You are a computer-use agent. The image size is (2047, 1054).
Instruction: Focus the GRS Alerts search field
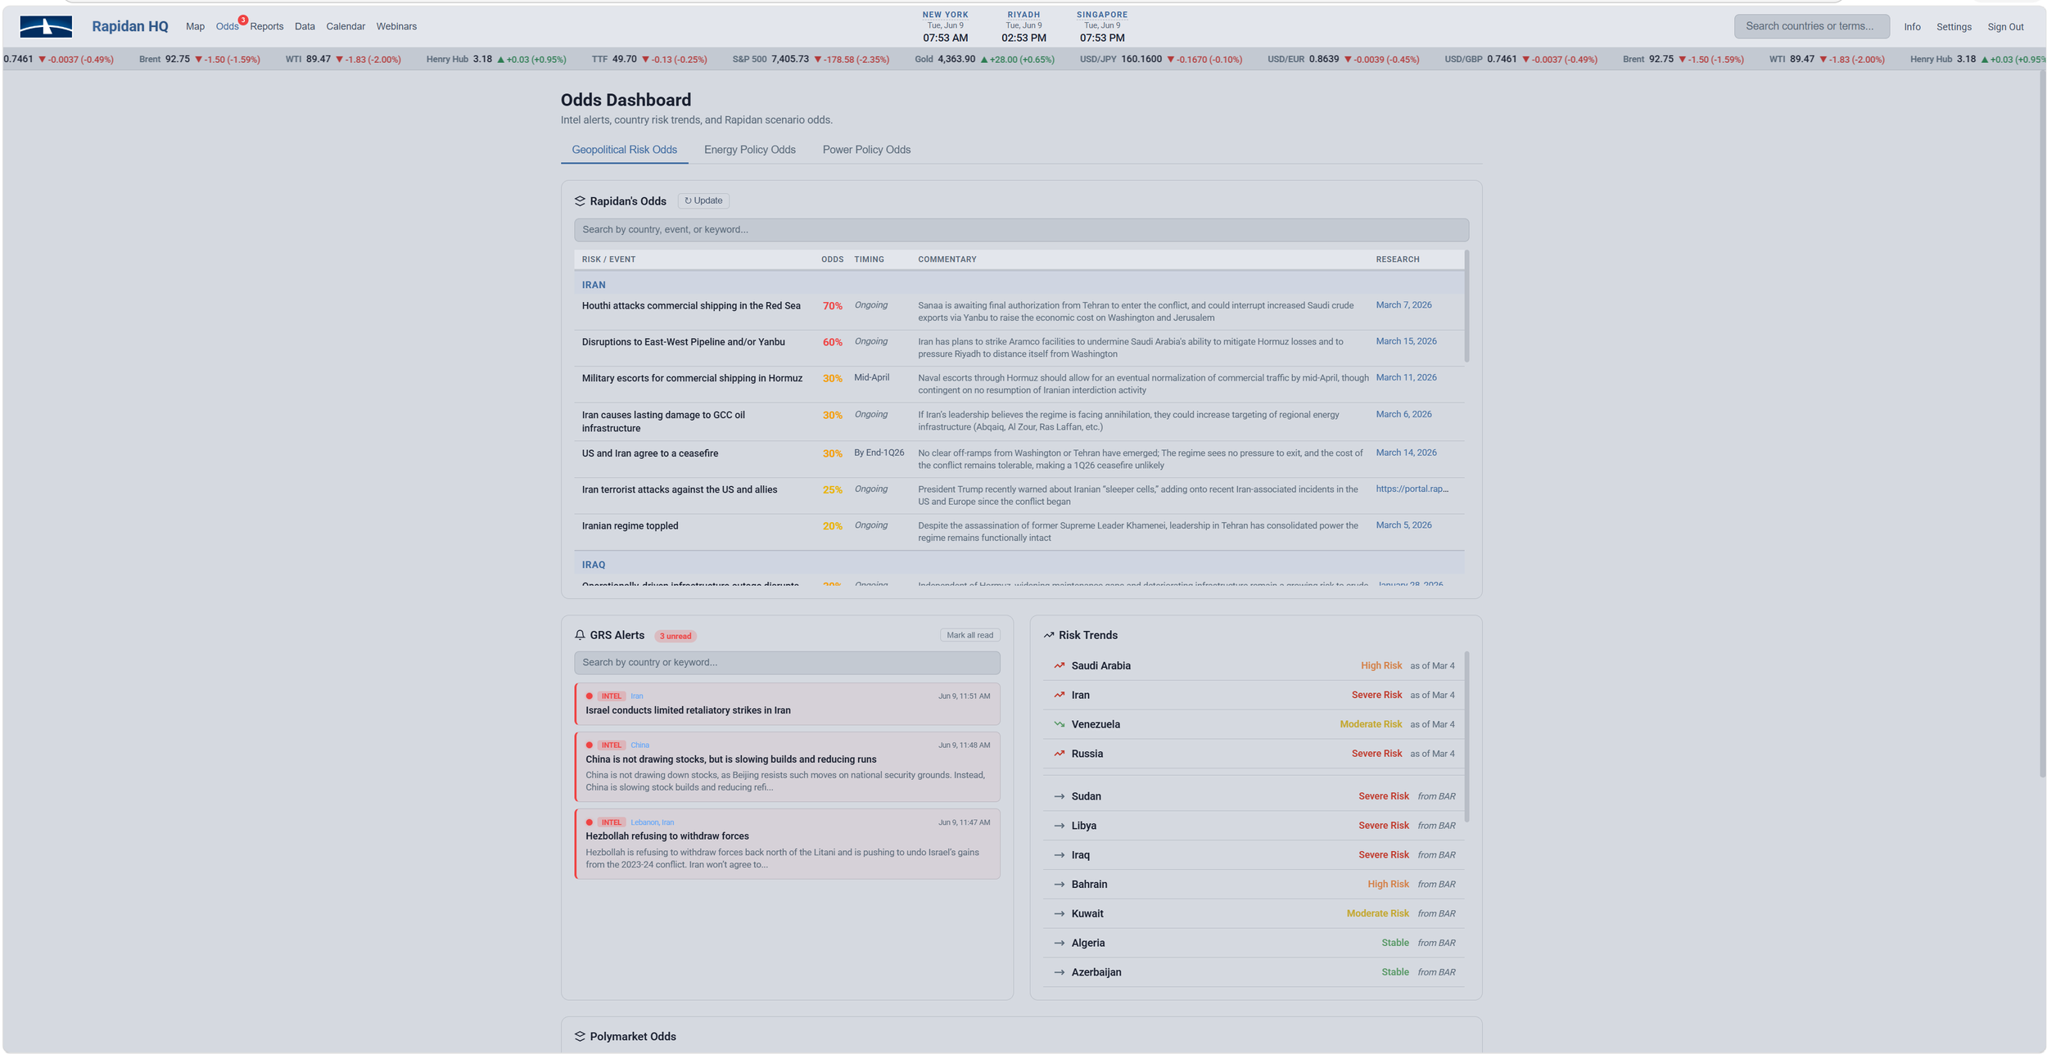click(x=787, y=663)
